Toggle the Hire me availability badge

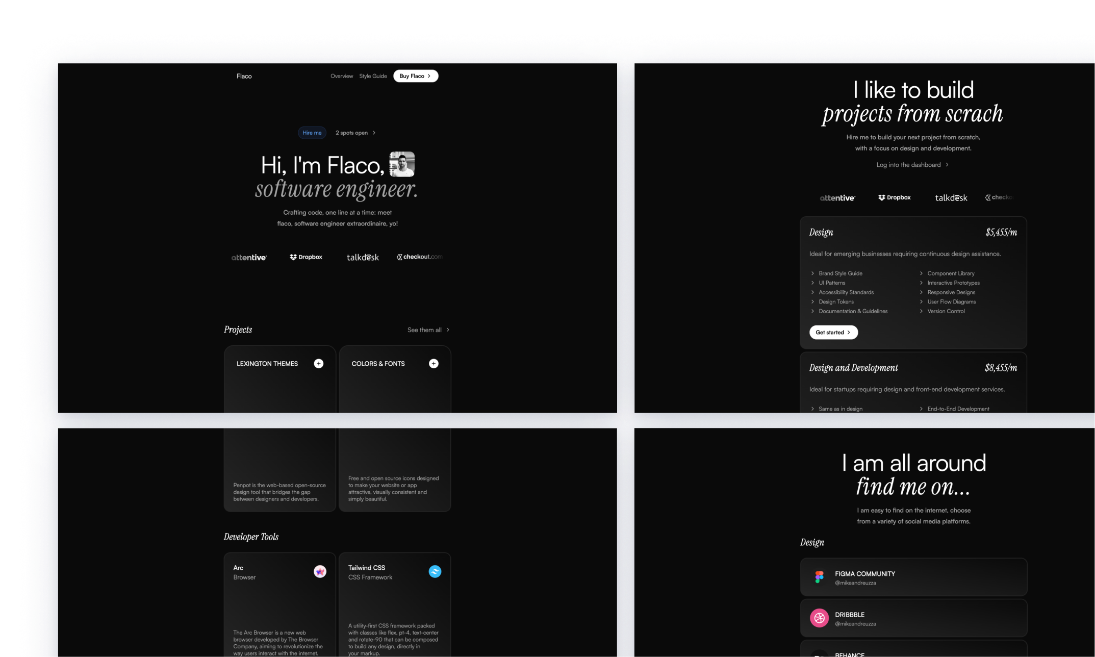point(312,132)
